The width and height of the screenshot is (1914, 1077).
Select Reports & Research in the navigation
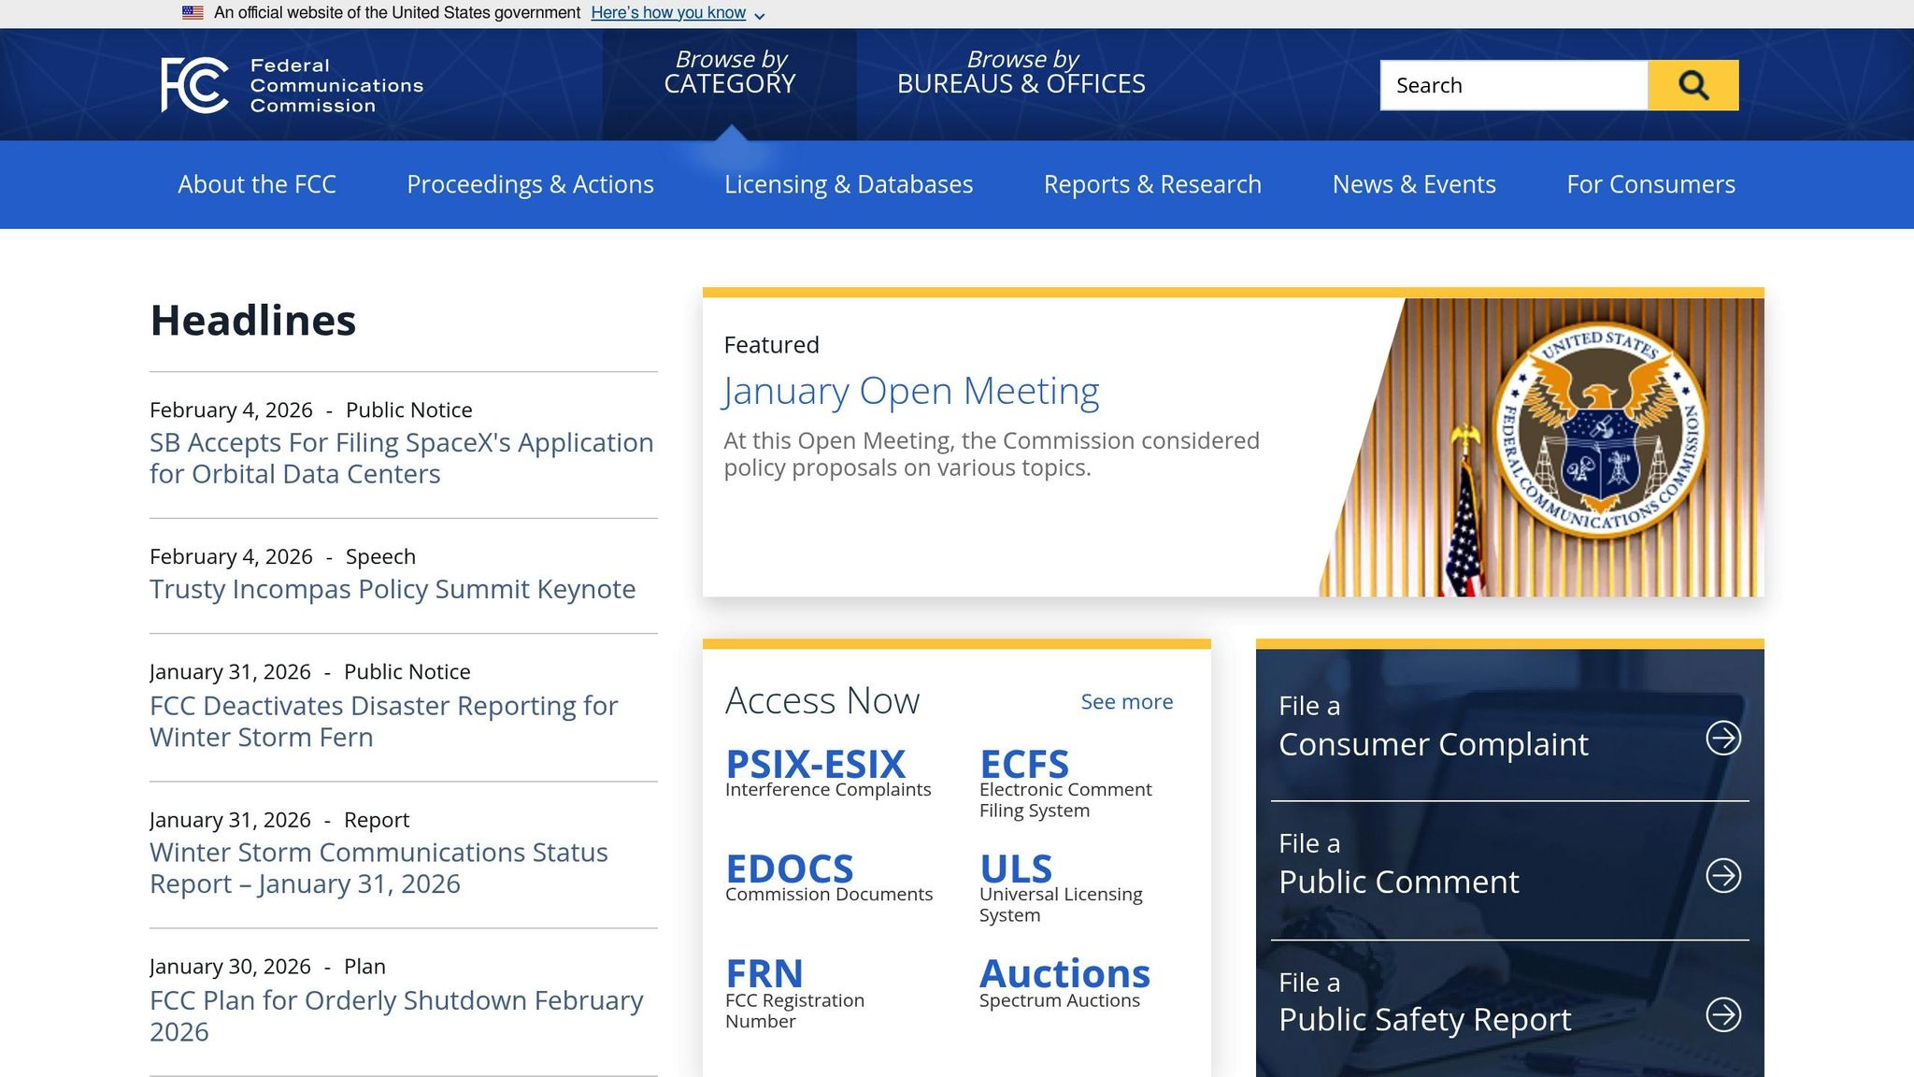1152,184
